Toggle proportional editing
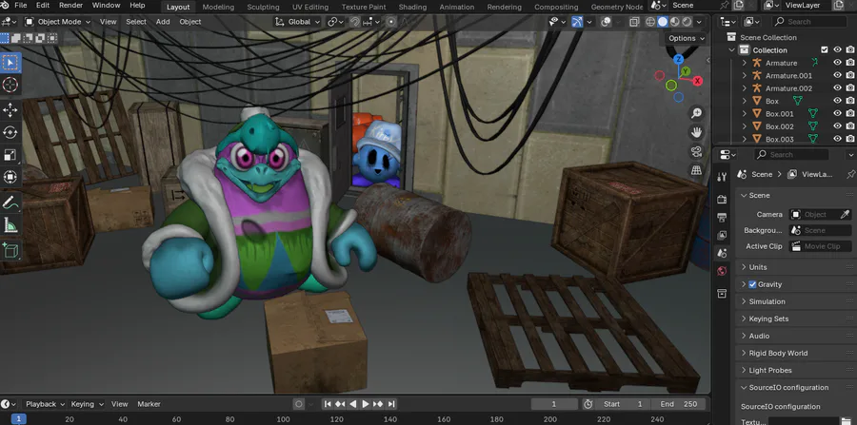Screen dimensions: 857x425 391,22
